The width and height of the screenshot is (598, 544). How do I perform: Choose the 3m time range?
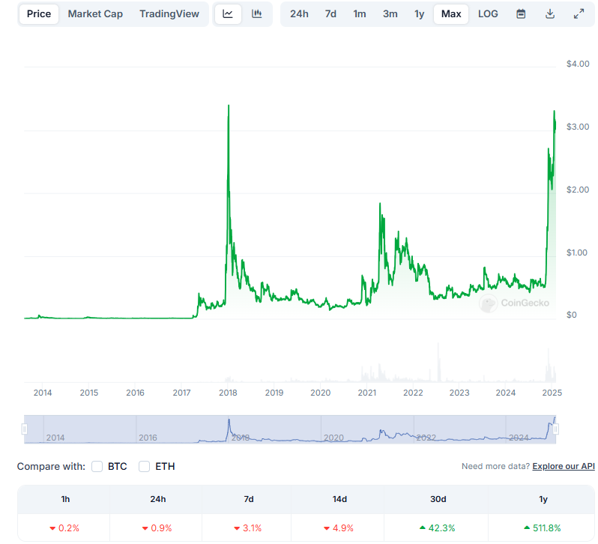390,14
